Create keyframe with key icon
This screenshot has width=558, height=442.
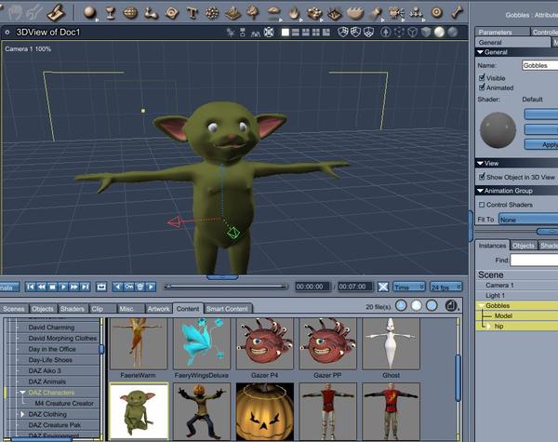(129, 287)
